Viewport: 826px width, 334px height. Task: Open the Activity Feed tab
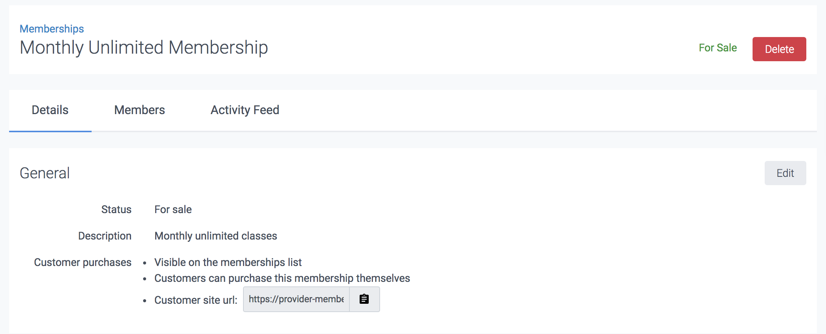245,110
